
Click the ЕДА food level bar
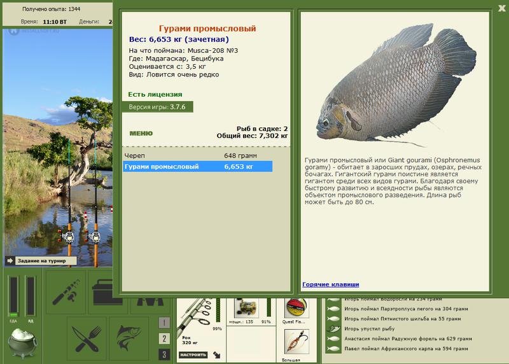tap(13, 296)
